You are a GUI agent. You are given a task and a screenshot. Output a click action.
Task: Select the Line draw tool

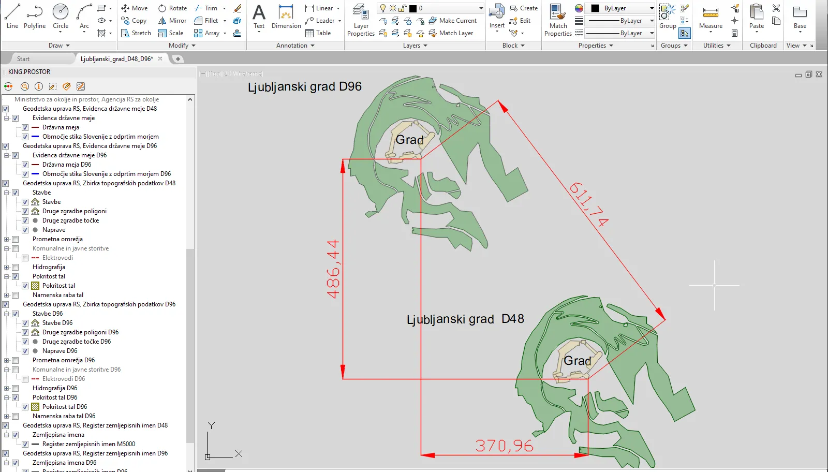12,16
